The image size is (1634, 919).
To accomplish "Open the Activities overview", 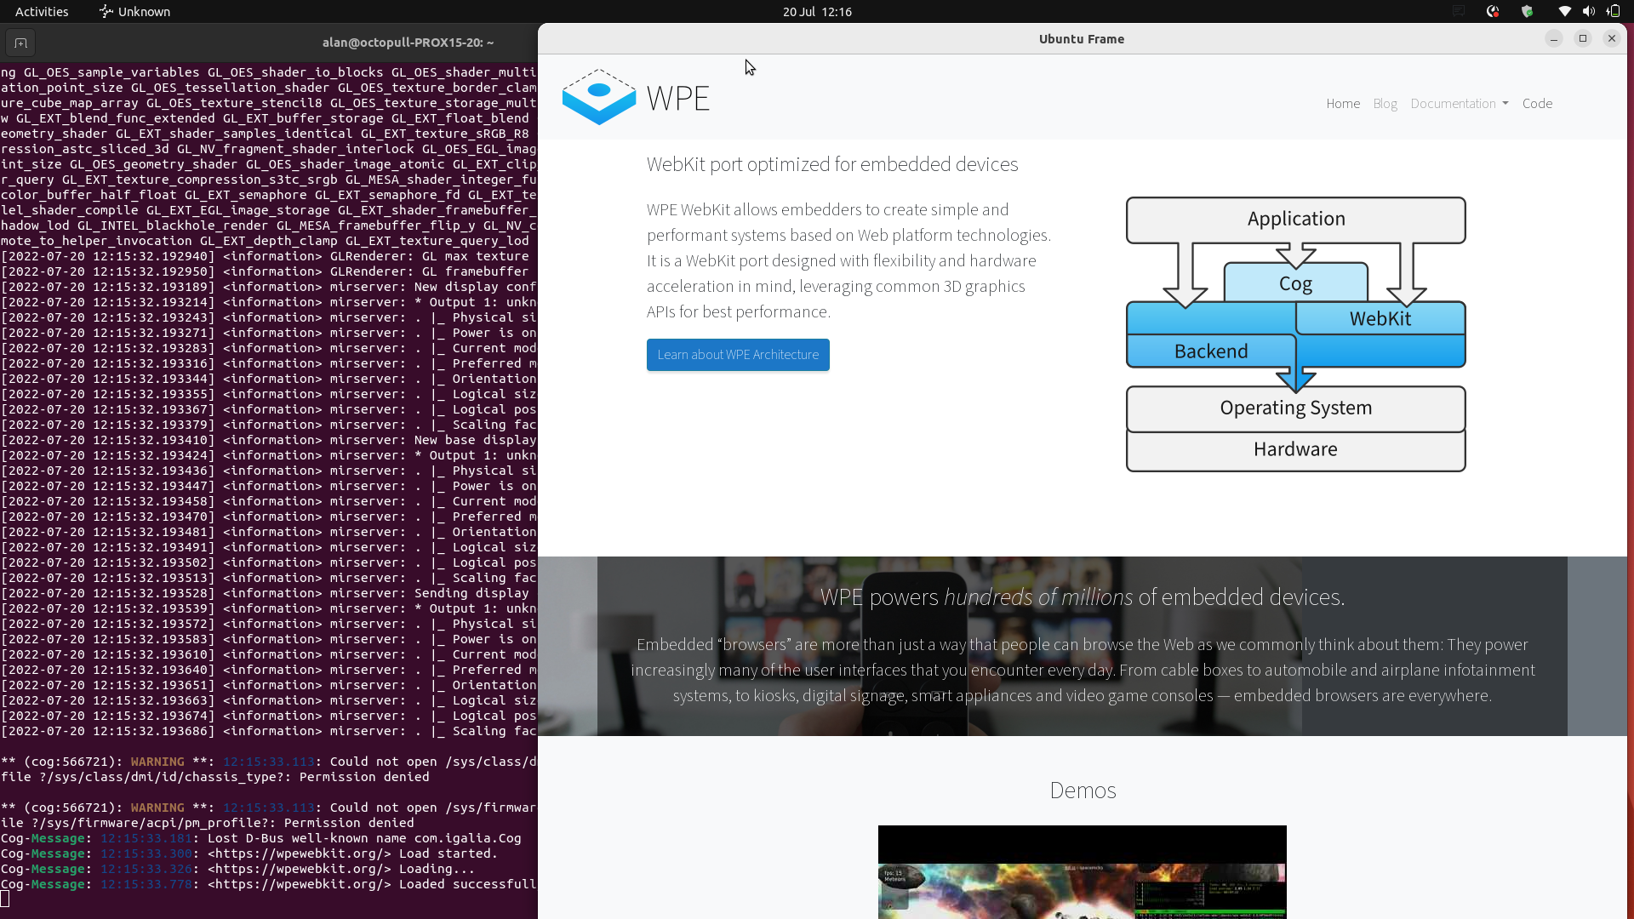I will (x=41, y=11).
